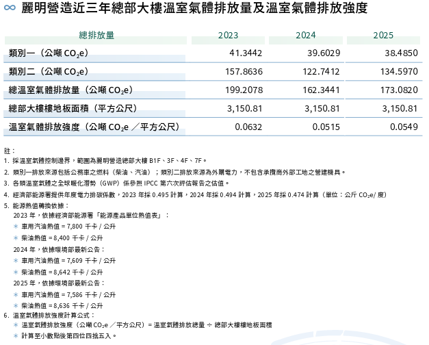Click the value 157.8636
429x345 pixels.
(x=244, y=71)
